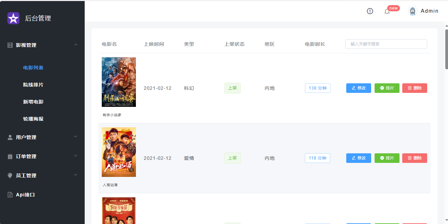448x224 pixels.
Task: Expand the 用户管理 menu chevron
Action: 76,137
